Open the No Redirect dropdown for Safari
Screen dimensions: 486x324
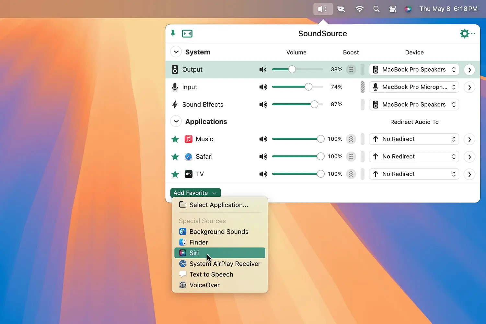pos(414,156)
